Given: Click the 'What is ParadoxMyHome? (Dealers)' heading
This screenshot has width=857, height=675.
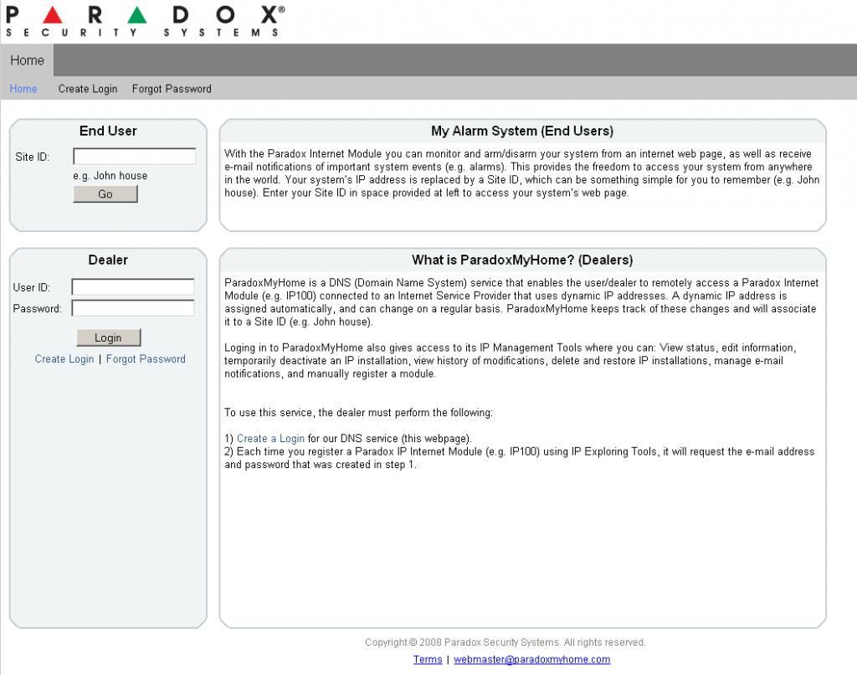Looking at the screenshot, I should pyautogui.click(x=522, y=260).
